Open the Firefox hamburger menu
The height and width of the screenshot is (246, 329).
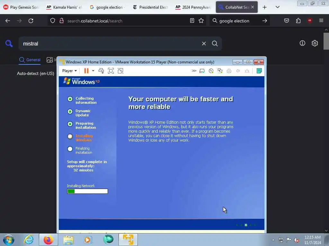pos(321,20)
